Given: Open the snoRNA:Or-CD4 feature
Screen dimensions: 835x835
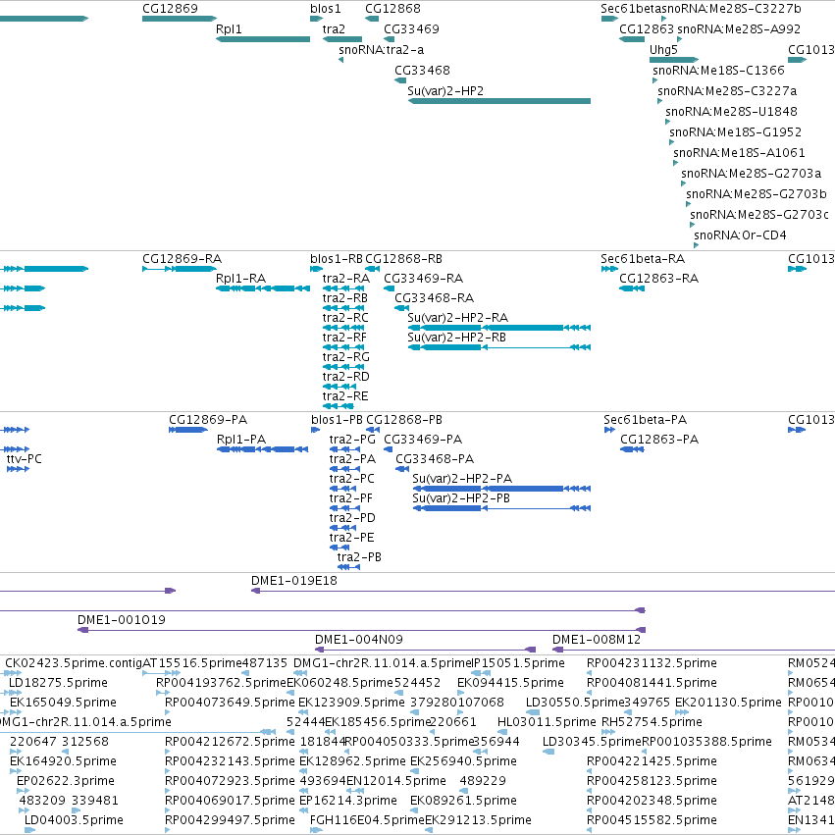Looking at the screenshot, I should coord(696,245).
